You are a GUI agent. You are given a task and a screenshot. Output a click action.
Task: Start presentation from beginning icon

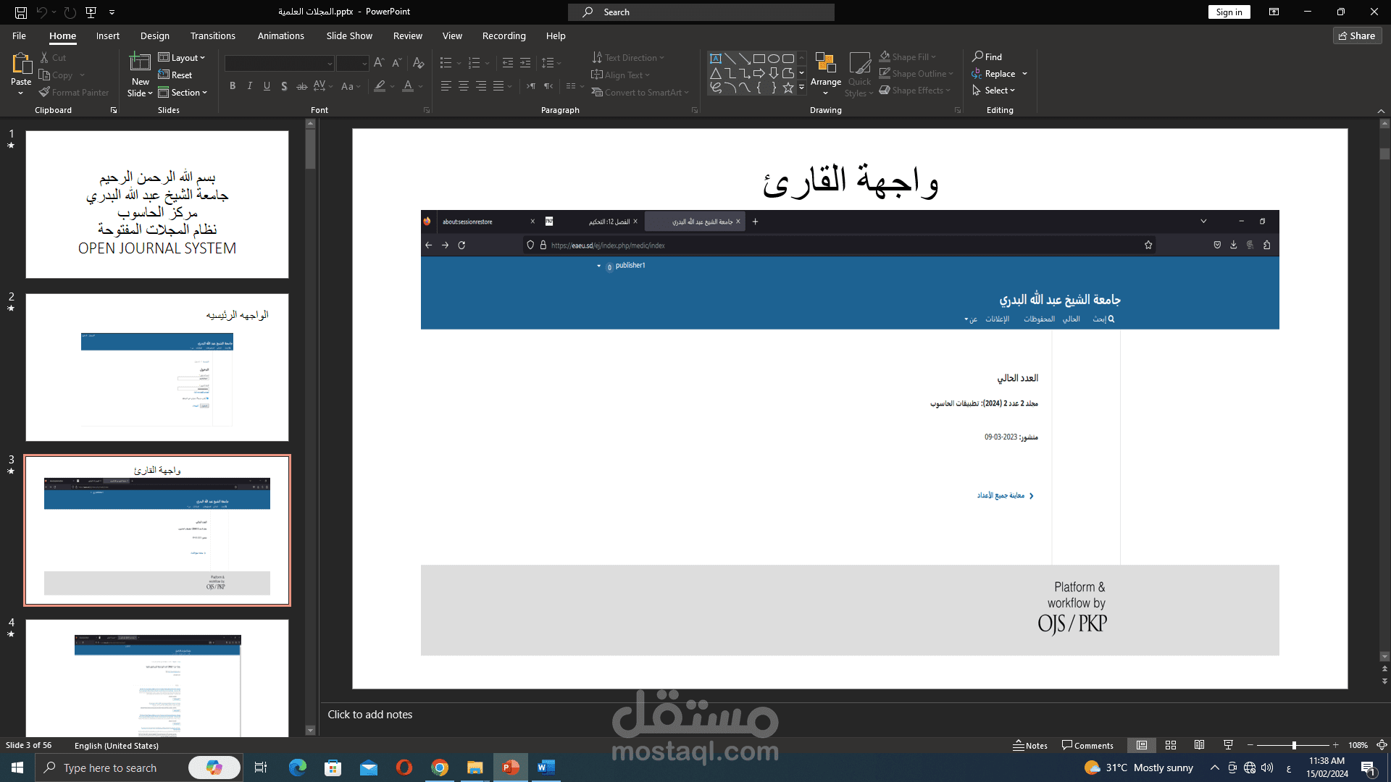click(x=91, y=12)
